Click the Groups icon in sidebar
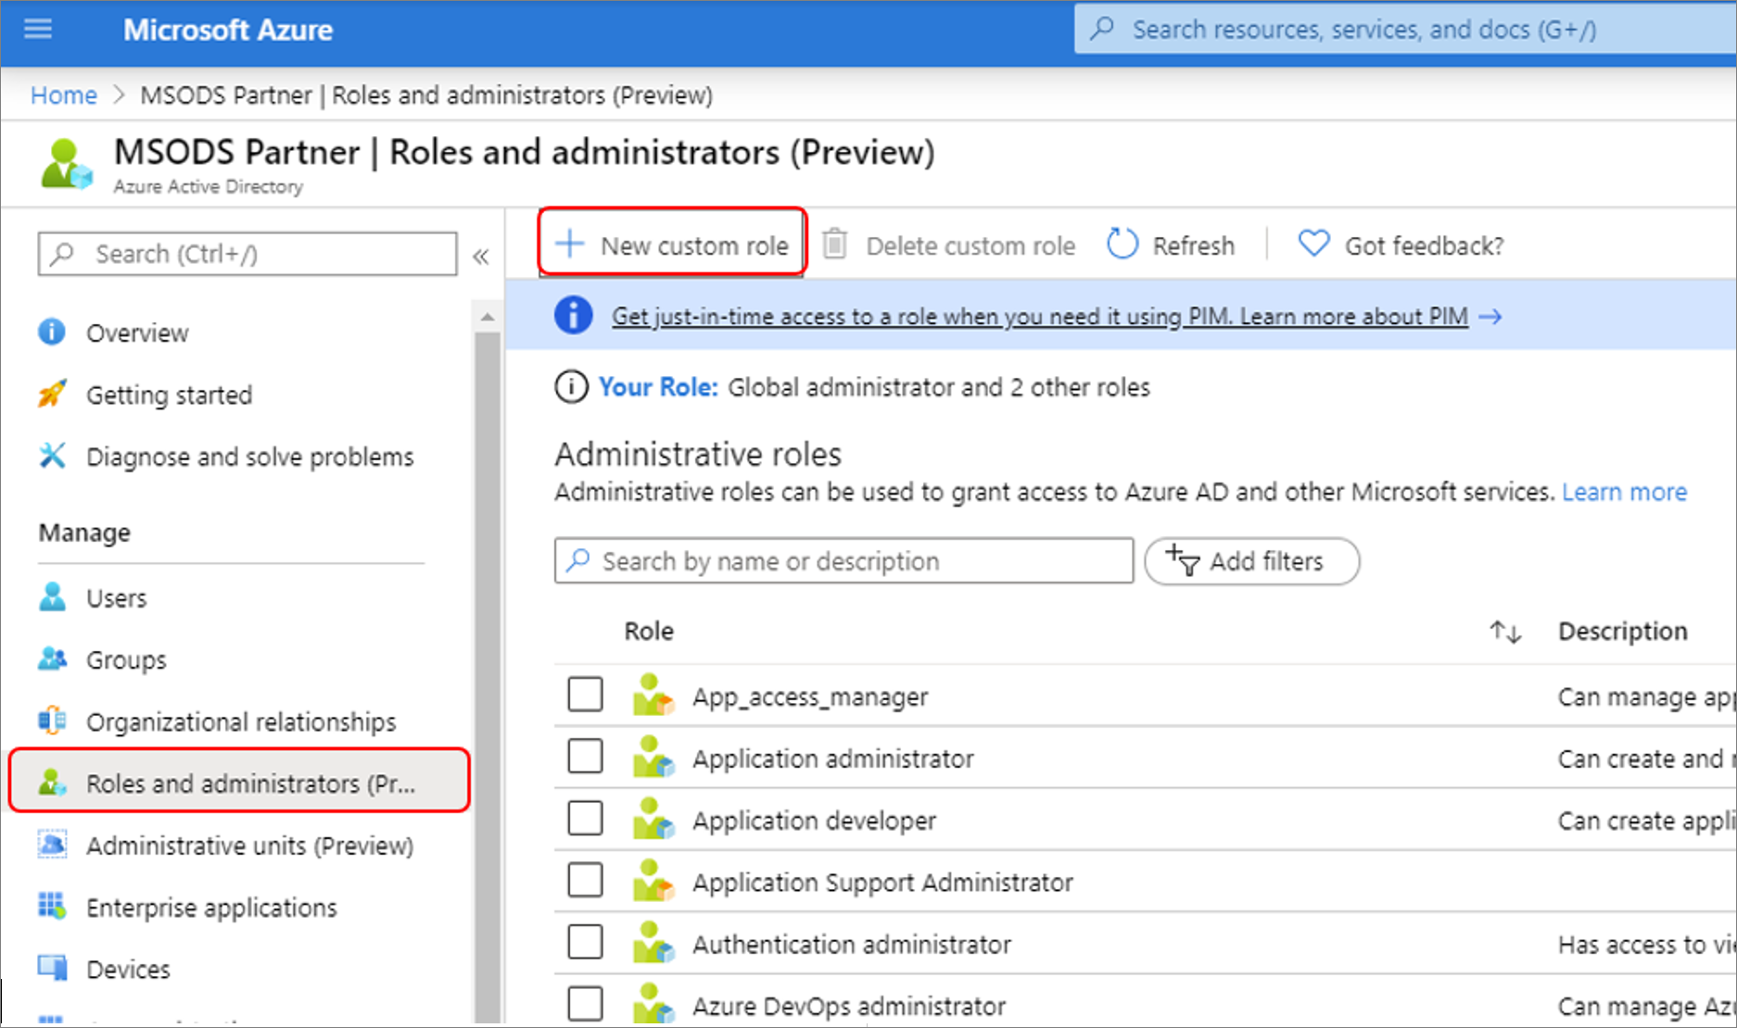 [x=52, y=658]
